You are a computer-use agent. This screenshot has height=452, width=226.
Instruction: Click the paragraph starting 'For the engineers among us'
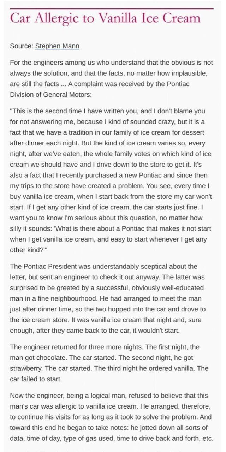coord(111,63)
